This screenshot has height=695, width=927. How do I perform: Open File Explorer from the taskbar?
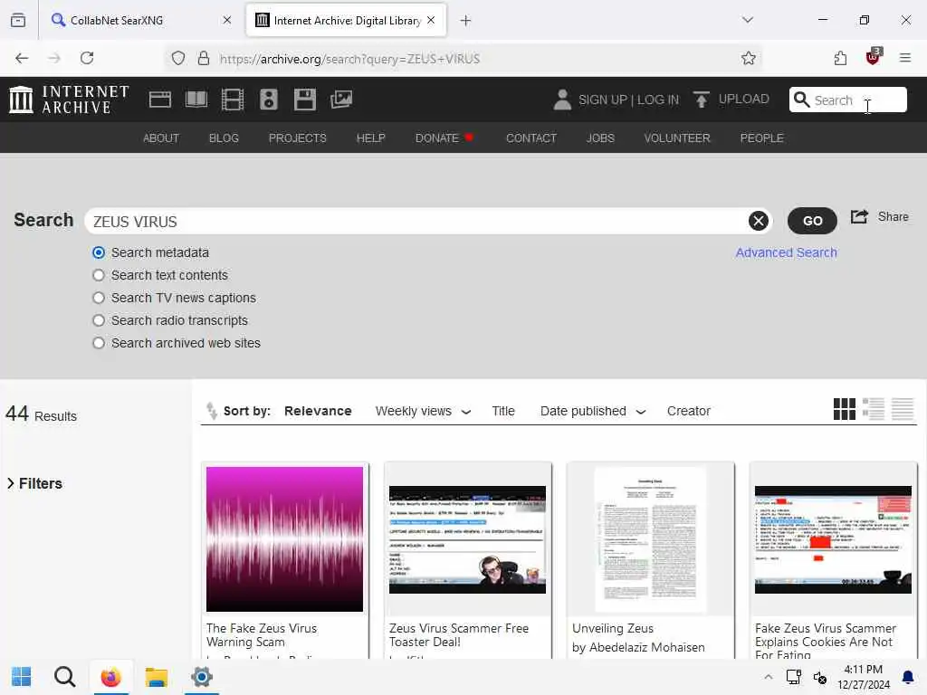coord(157,677)
